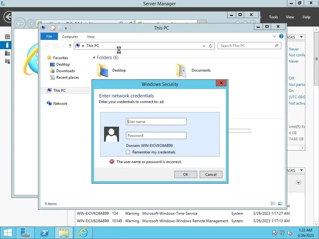Close Windows Security dialog with red X
The height and width of the screenshot is (239, 319).
[x=221, y=83]
